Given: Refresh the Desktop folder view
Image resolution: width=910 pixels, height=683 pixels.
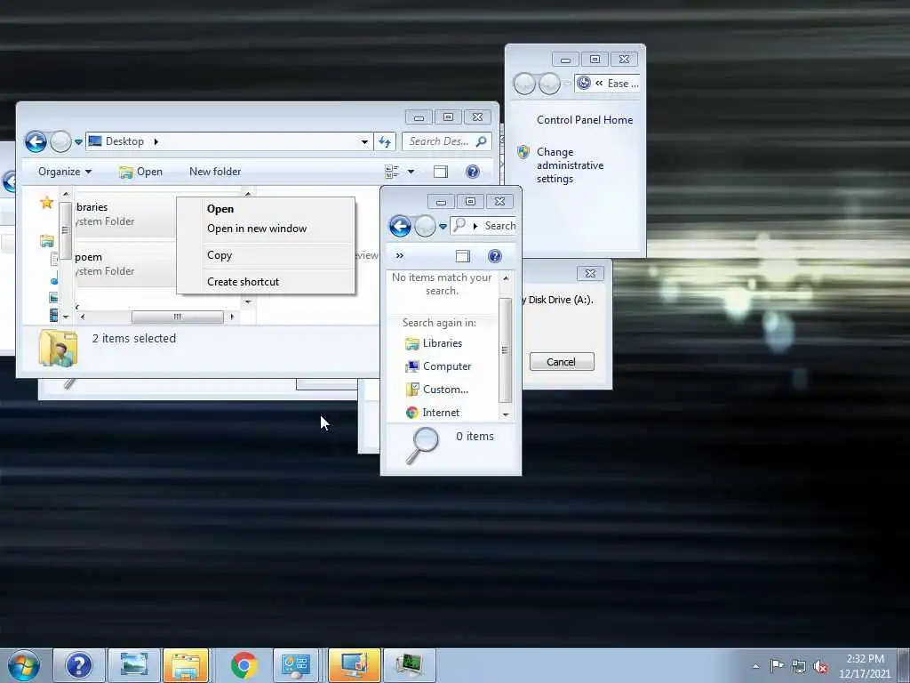Looking at the screenshot, I should (385, 141).
